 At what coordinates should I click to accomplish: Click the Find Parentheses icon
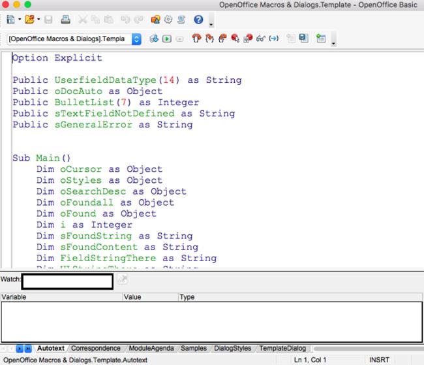pyautogui.click(x=273, y=39)
